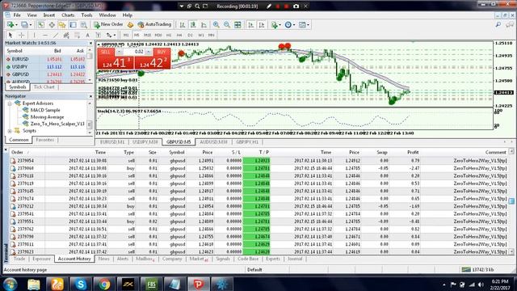Viewport: 517px width, 291px height.
Task: Open the Trade terminal tab
Action: (19, 259)
